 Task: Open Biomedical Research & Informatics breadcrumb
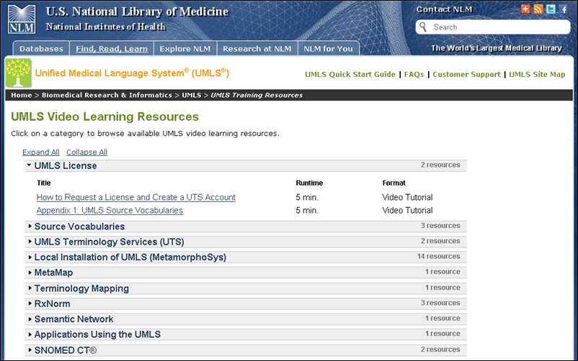(107, 95)
